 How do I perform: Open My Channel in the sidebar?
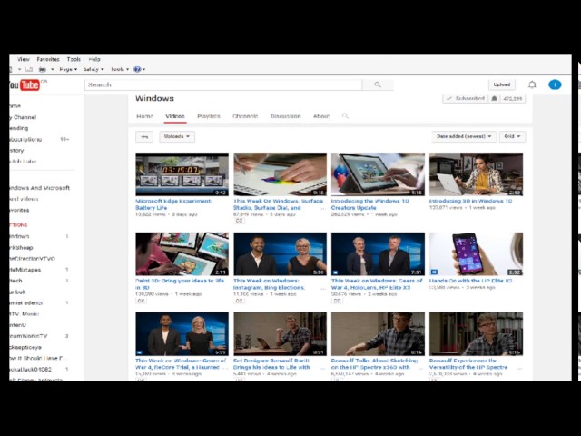coord(24,117)
